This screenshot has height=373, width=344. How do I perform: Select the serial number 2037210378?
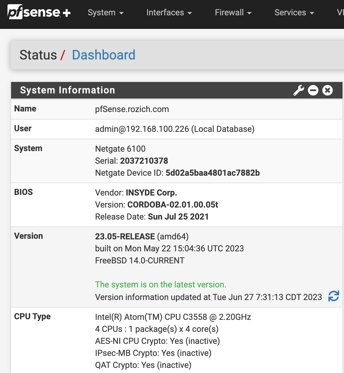[144, 161]
